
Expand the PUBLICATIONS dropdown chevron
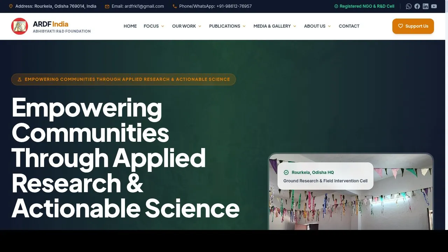(244, 26)
